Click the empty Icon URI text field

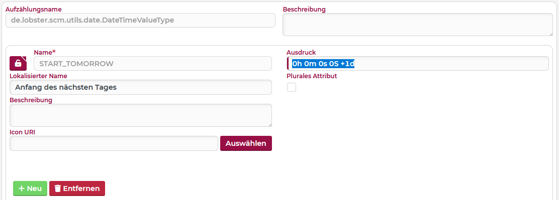pyautogui.click(x=114, y=143)
